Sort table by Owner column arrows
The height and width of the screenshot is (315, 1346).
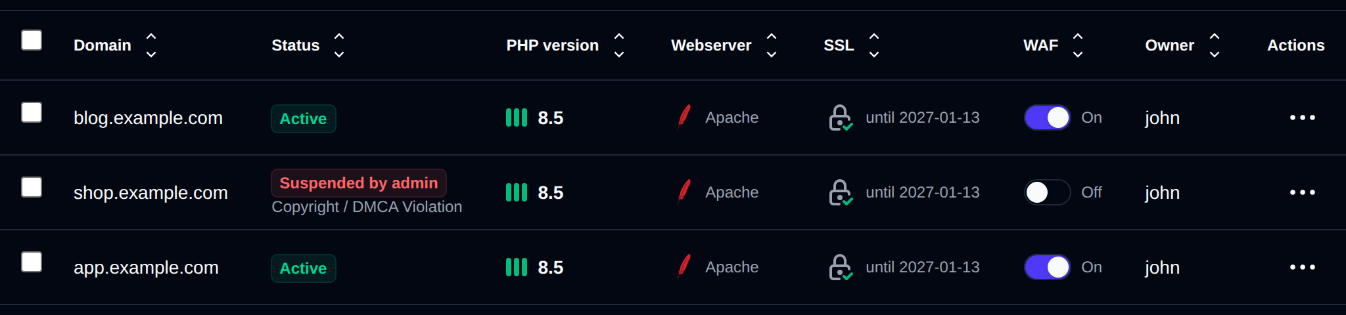coord(1215,45)
